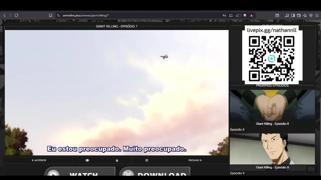Click the 'GIANT KILLING - EPISÓDIO 7' heading

(x=117, y=26)
